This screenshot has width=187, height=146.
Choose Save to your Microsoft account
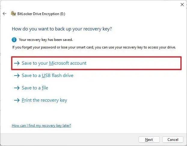click(x=54, y=63)
